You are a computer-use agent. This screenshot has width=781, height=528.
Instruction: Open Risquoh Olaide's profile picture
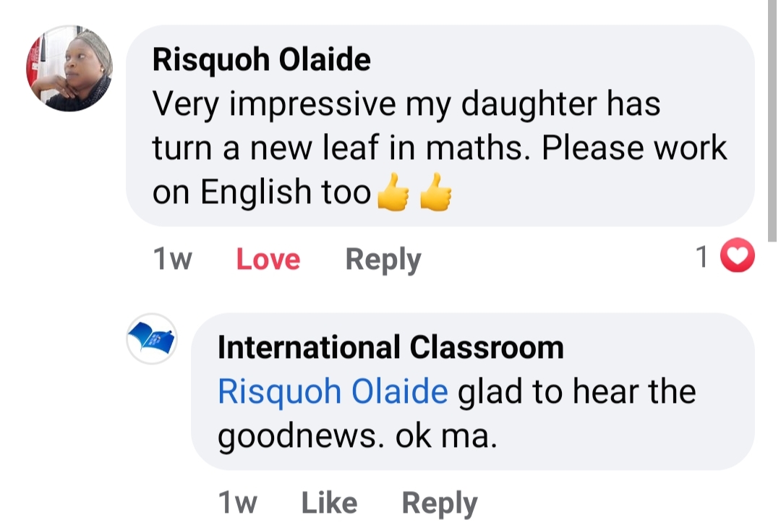pyautogui.click(x=70, y=69)
